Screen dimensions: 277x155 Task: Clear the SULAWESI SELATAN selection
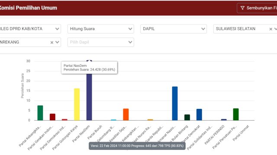pos(271,29)
